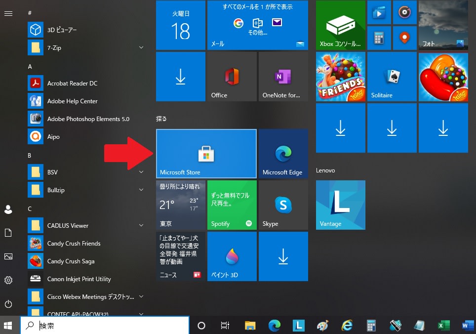Open Cortana circle in taskbar

(201, 326)
